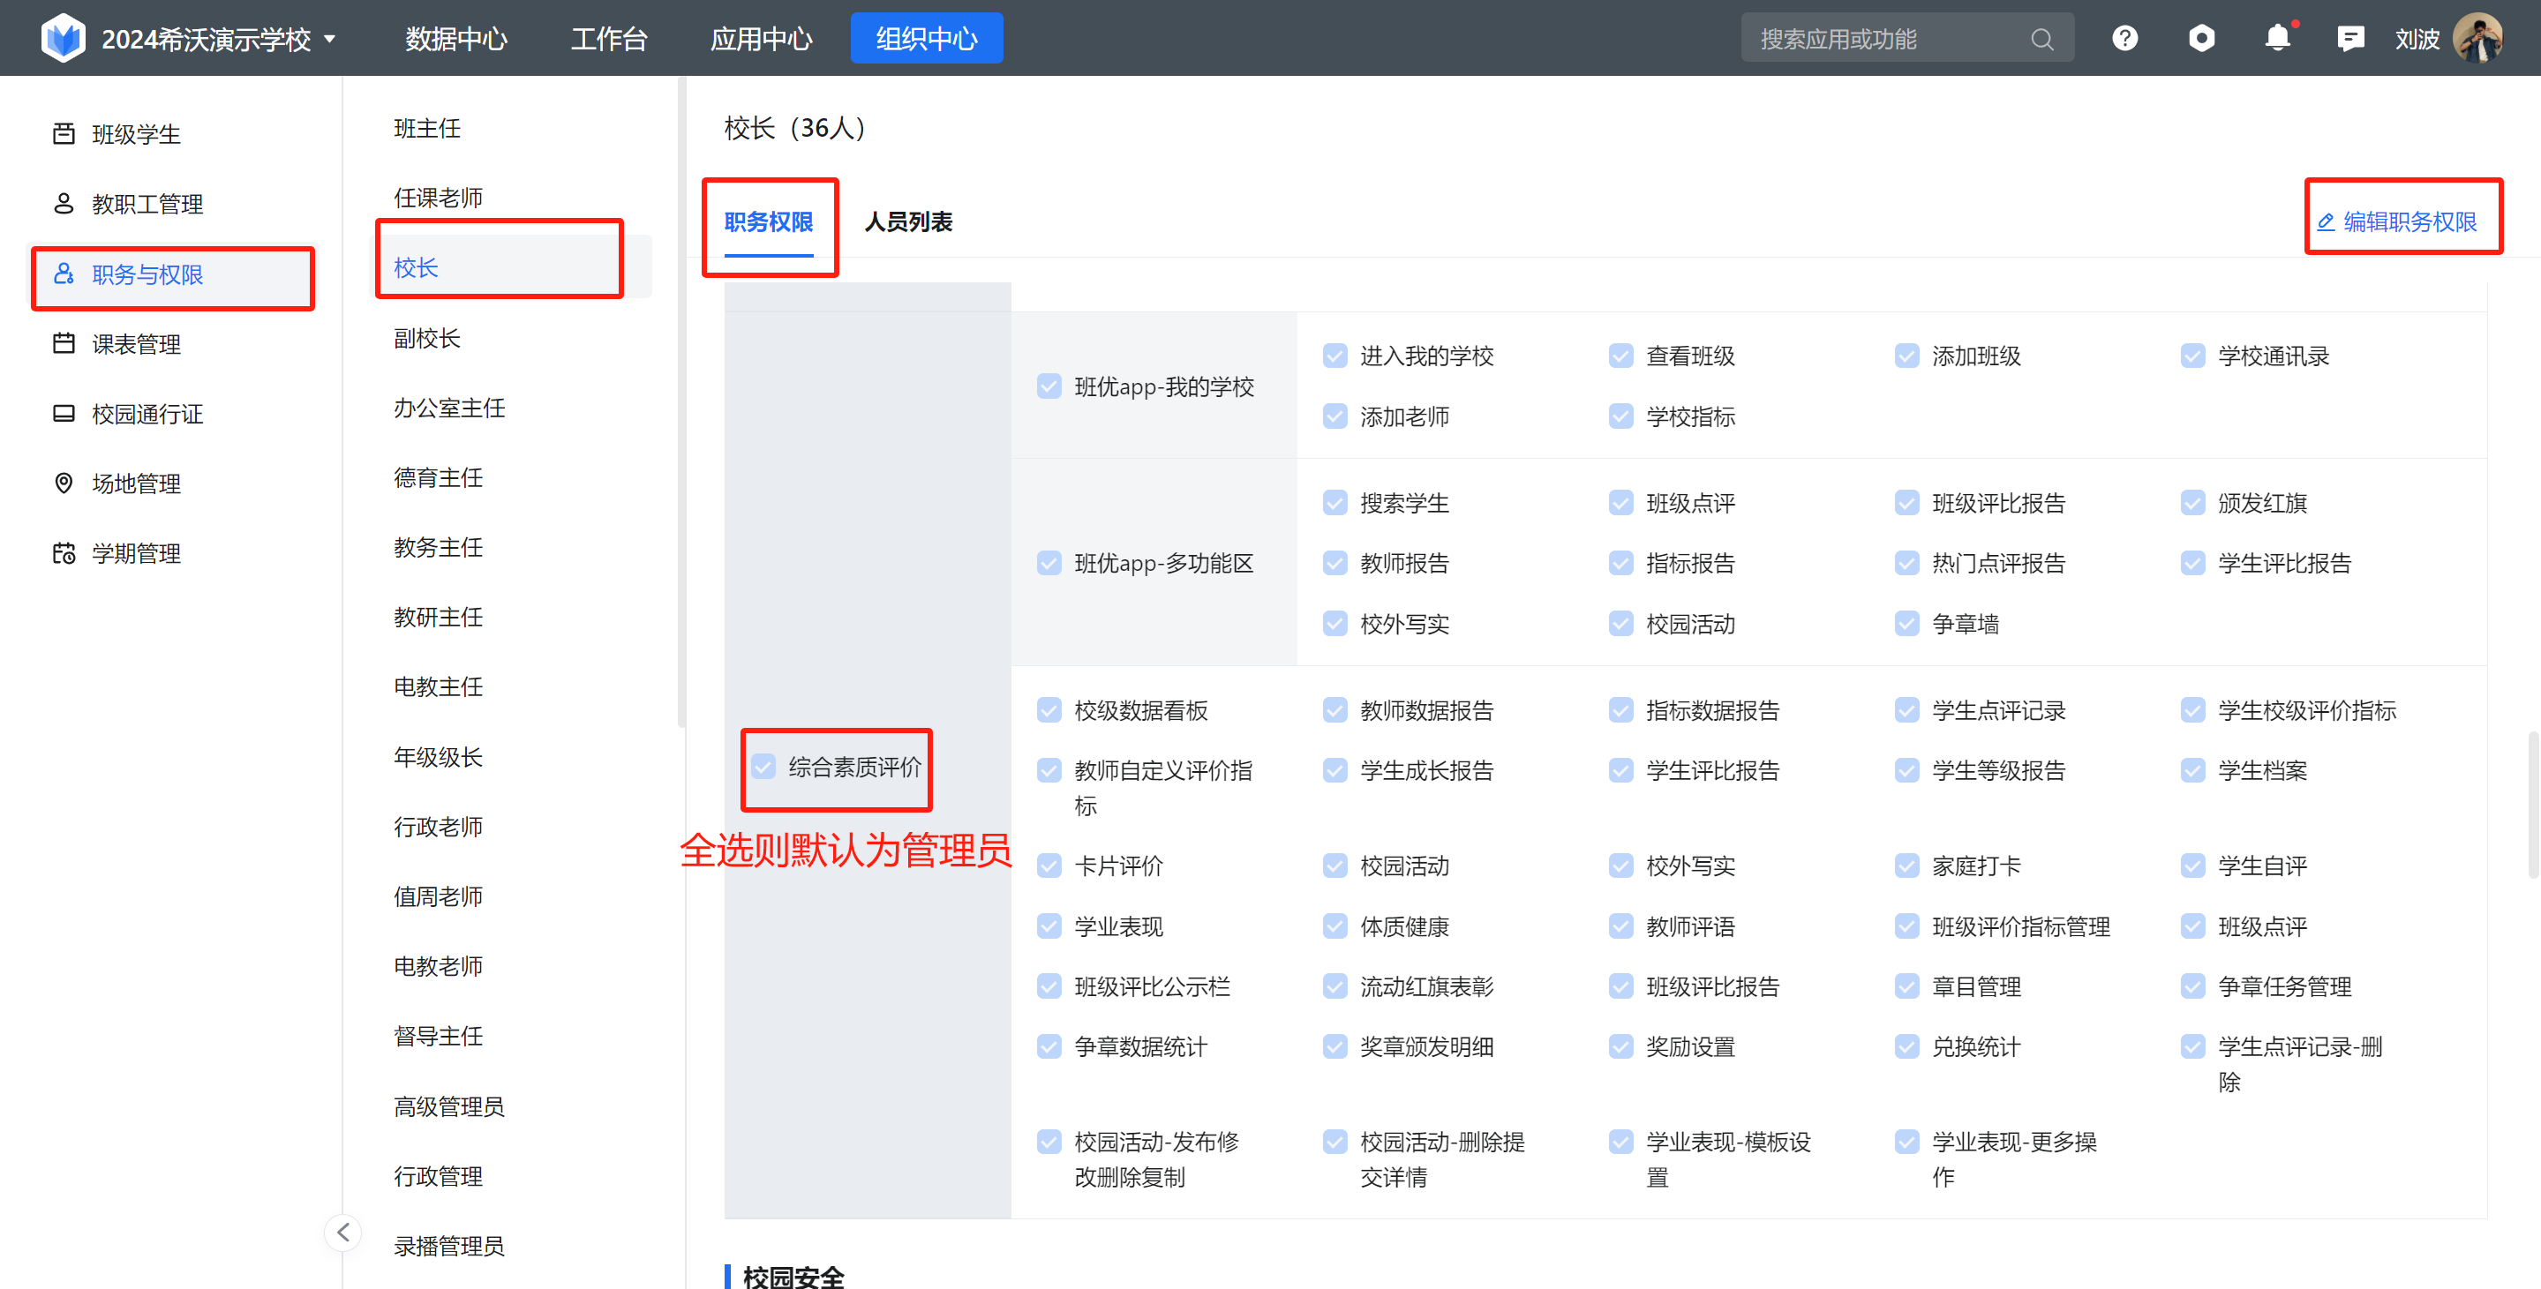Select the 办公室主任 role
The height and width of the screenshot is (1289, 2541).
[449, 408]
